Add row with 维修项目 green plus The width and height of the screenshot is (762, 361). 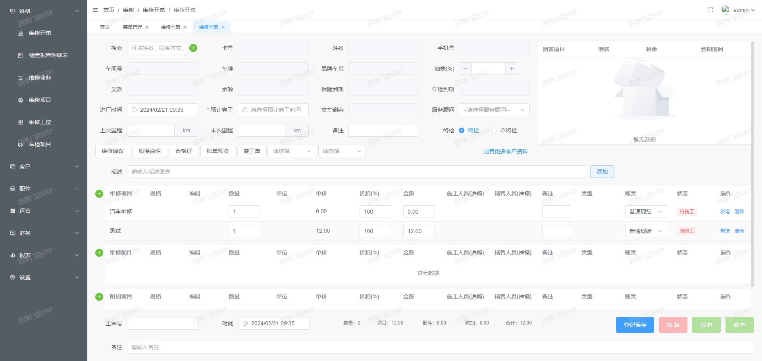(x=99, y=194)
